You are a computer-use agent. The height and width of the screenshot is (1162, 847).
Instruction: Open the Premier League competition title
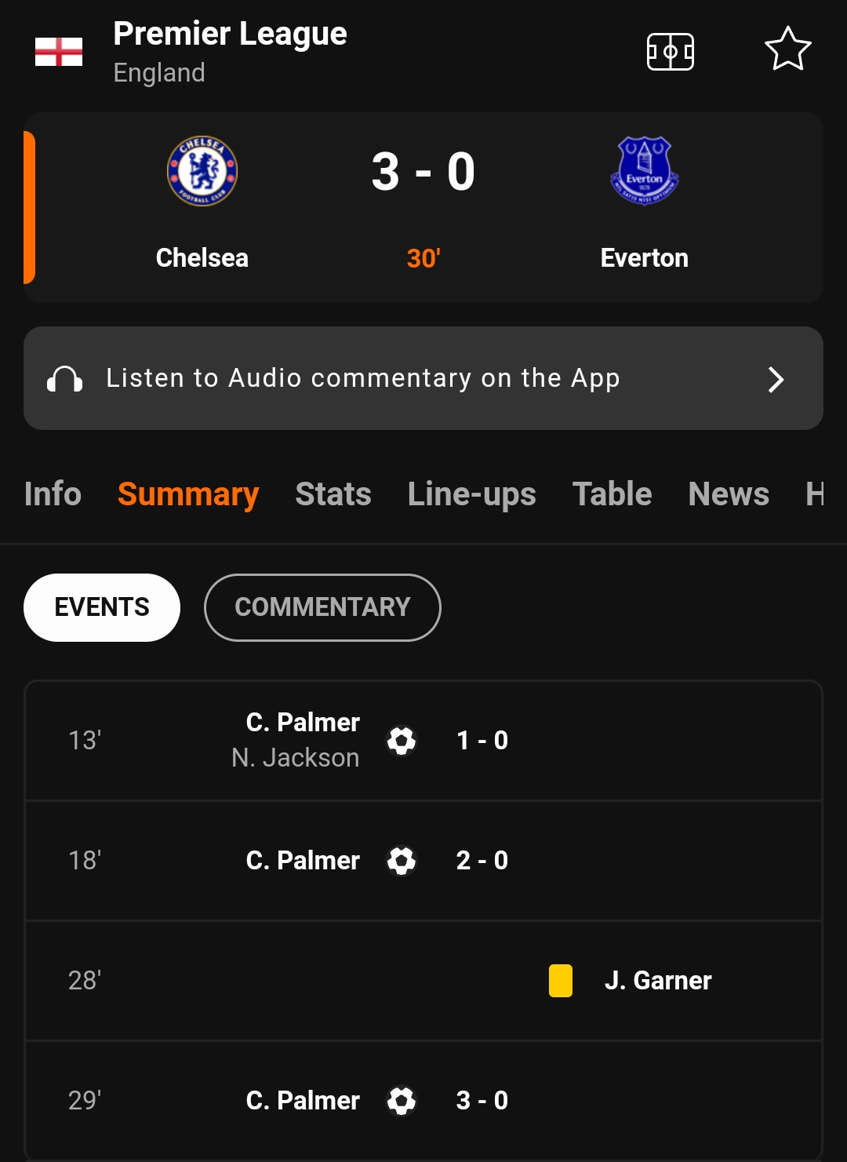pos(230,34)
